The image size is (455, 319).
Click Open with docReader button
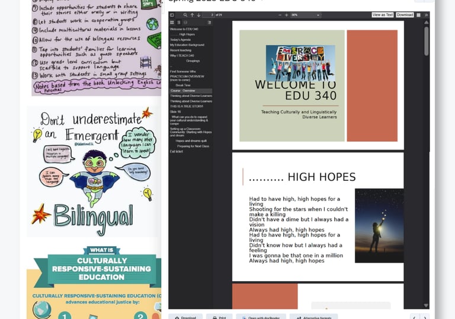pyautogui.click(x=261, y=317)
